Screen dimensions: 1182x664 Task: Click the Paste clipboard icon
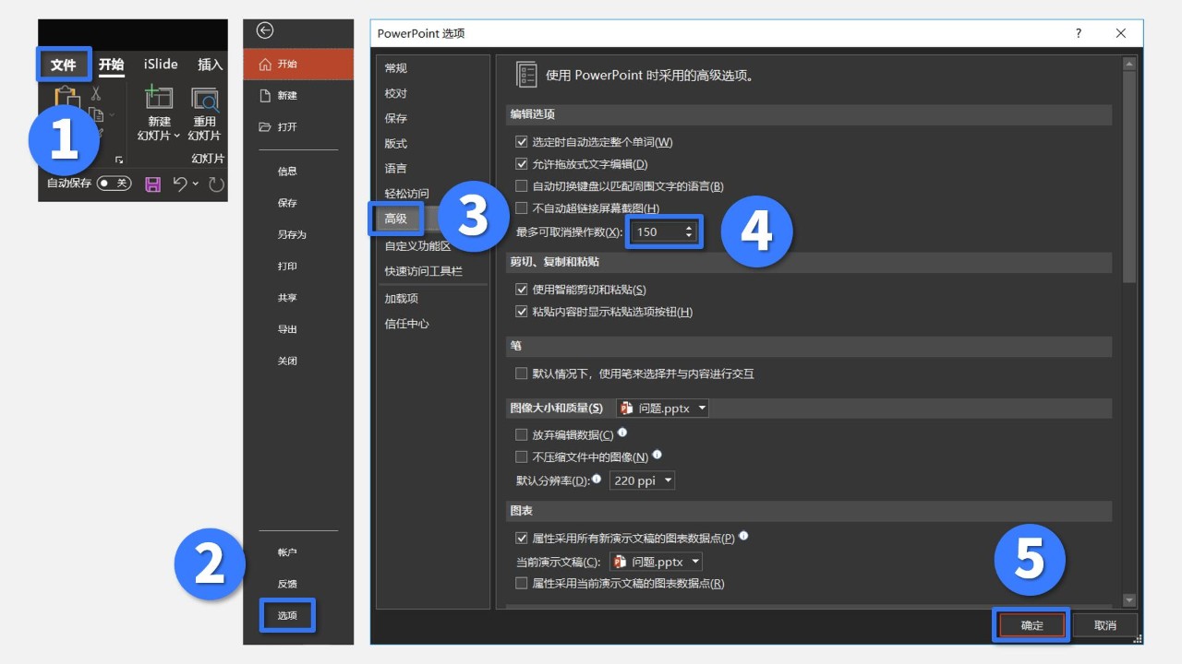coord(67,94)
